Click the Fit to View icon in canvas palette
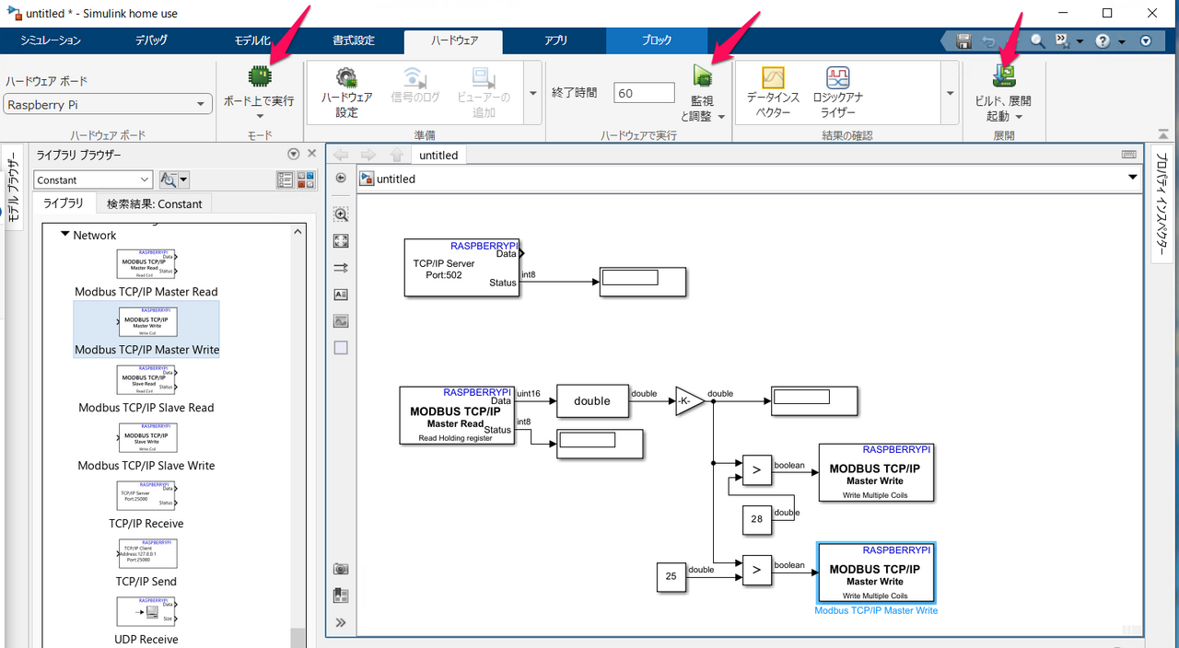Screen dimensions: 1179x648 click(341, 241)
